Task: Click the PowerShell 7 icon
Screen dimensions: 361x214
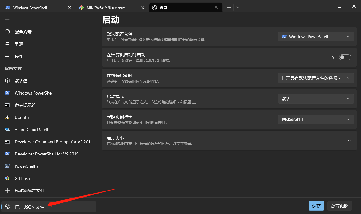Action: click(x=7, y=166)
